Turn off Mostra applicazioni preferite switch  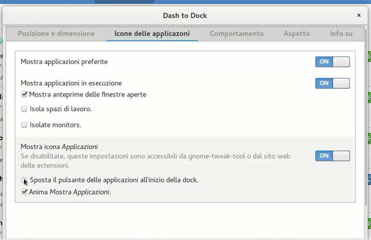click(332, 62)
